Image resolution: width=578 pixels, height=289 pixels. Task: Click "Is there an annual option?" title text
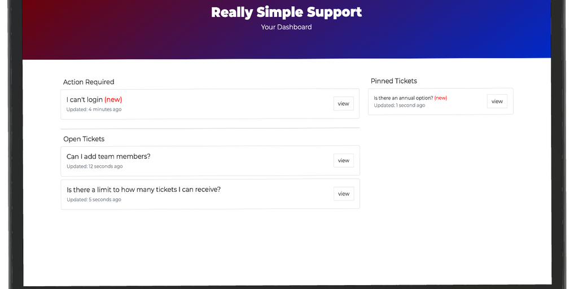point(403,98)
